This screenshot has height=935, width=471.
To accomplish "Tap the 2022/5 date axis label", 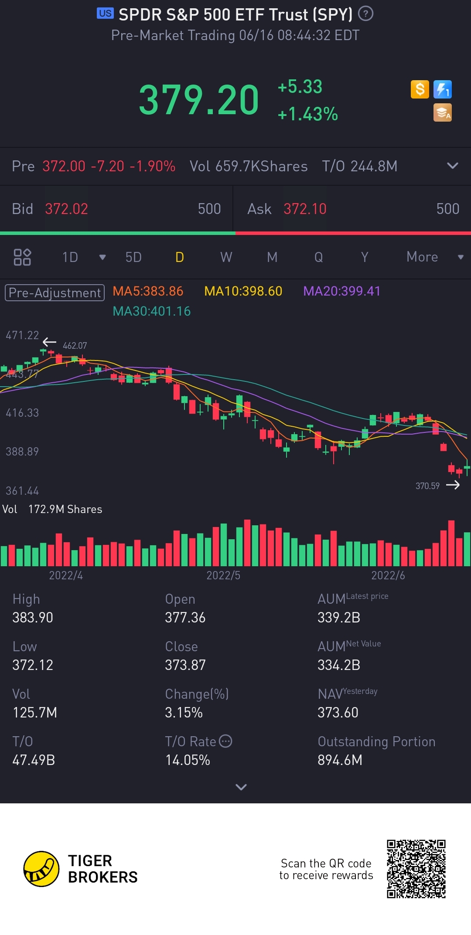I will click(223, 575).
